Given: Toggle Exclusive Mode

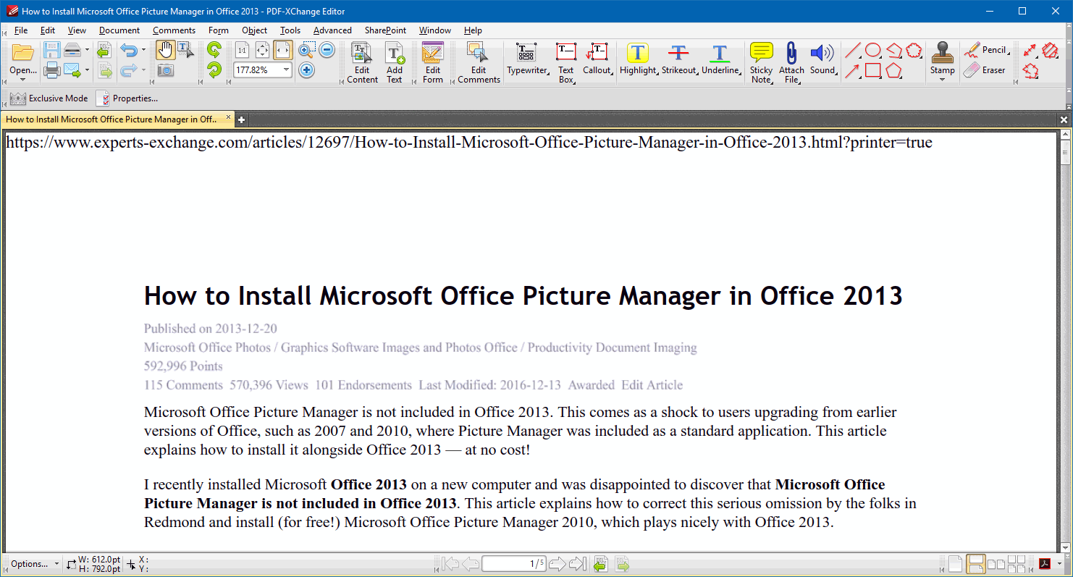Looking at the screenshot, I should pos(49,98).
